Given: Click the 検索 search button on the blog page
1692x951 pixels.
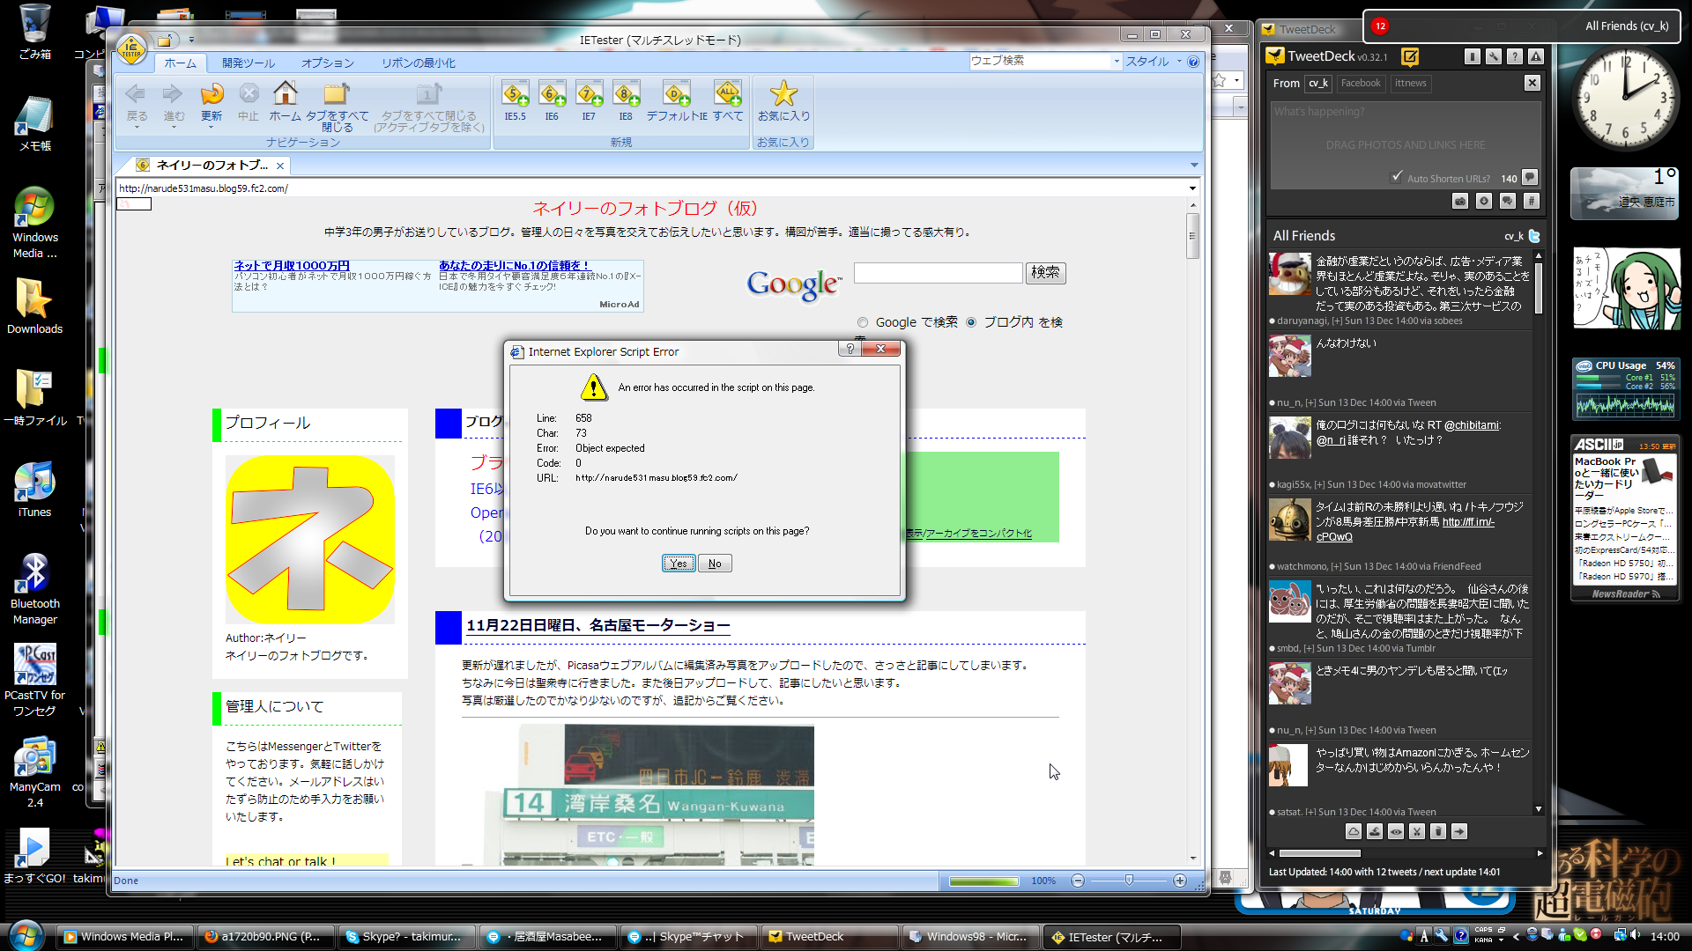Looking at the screenshot, I should [1045, 273].
